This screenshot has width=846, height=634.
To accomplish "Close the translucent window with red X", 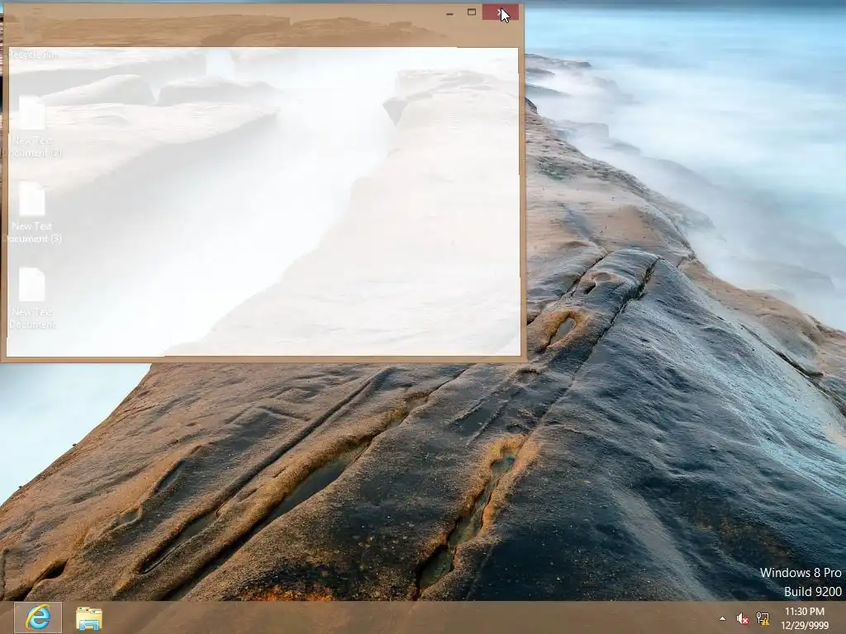I will pyautogui.click(x=500, y=12).
